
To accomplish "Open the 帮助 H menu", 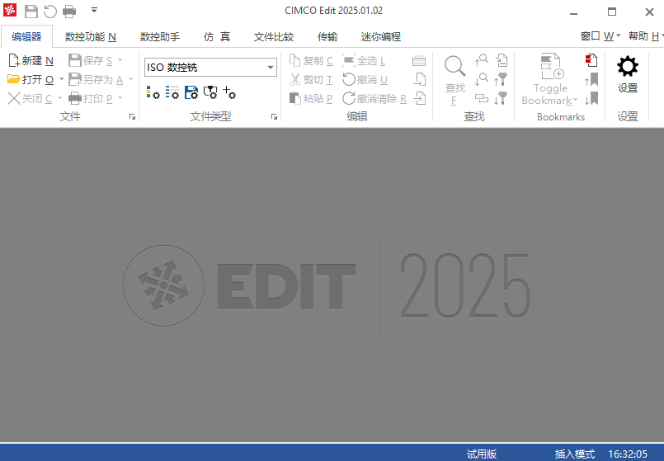I will click(x=645, y=36).
